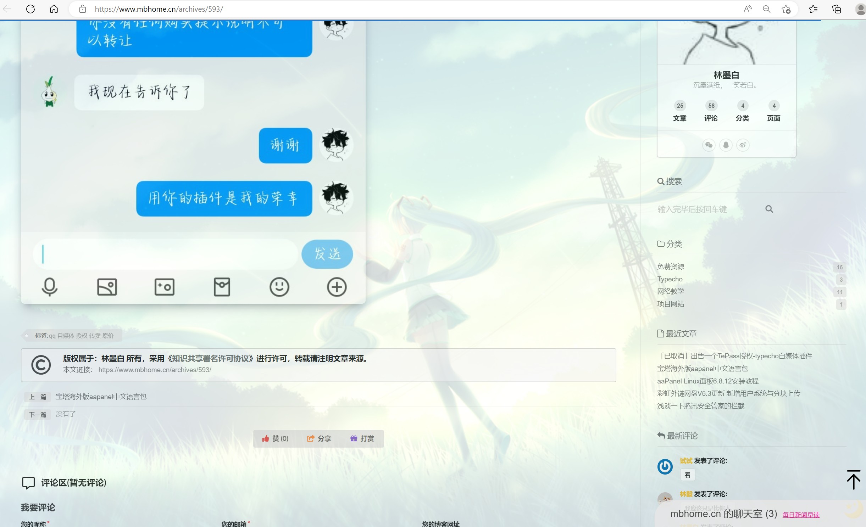Click the 分享 share button
Viewport: 866px width, 527px height.
click(319, 438)
